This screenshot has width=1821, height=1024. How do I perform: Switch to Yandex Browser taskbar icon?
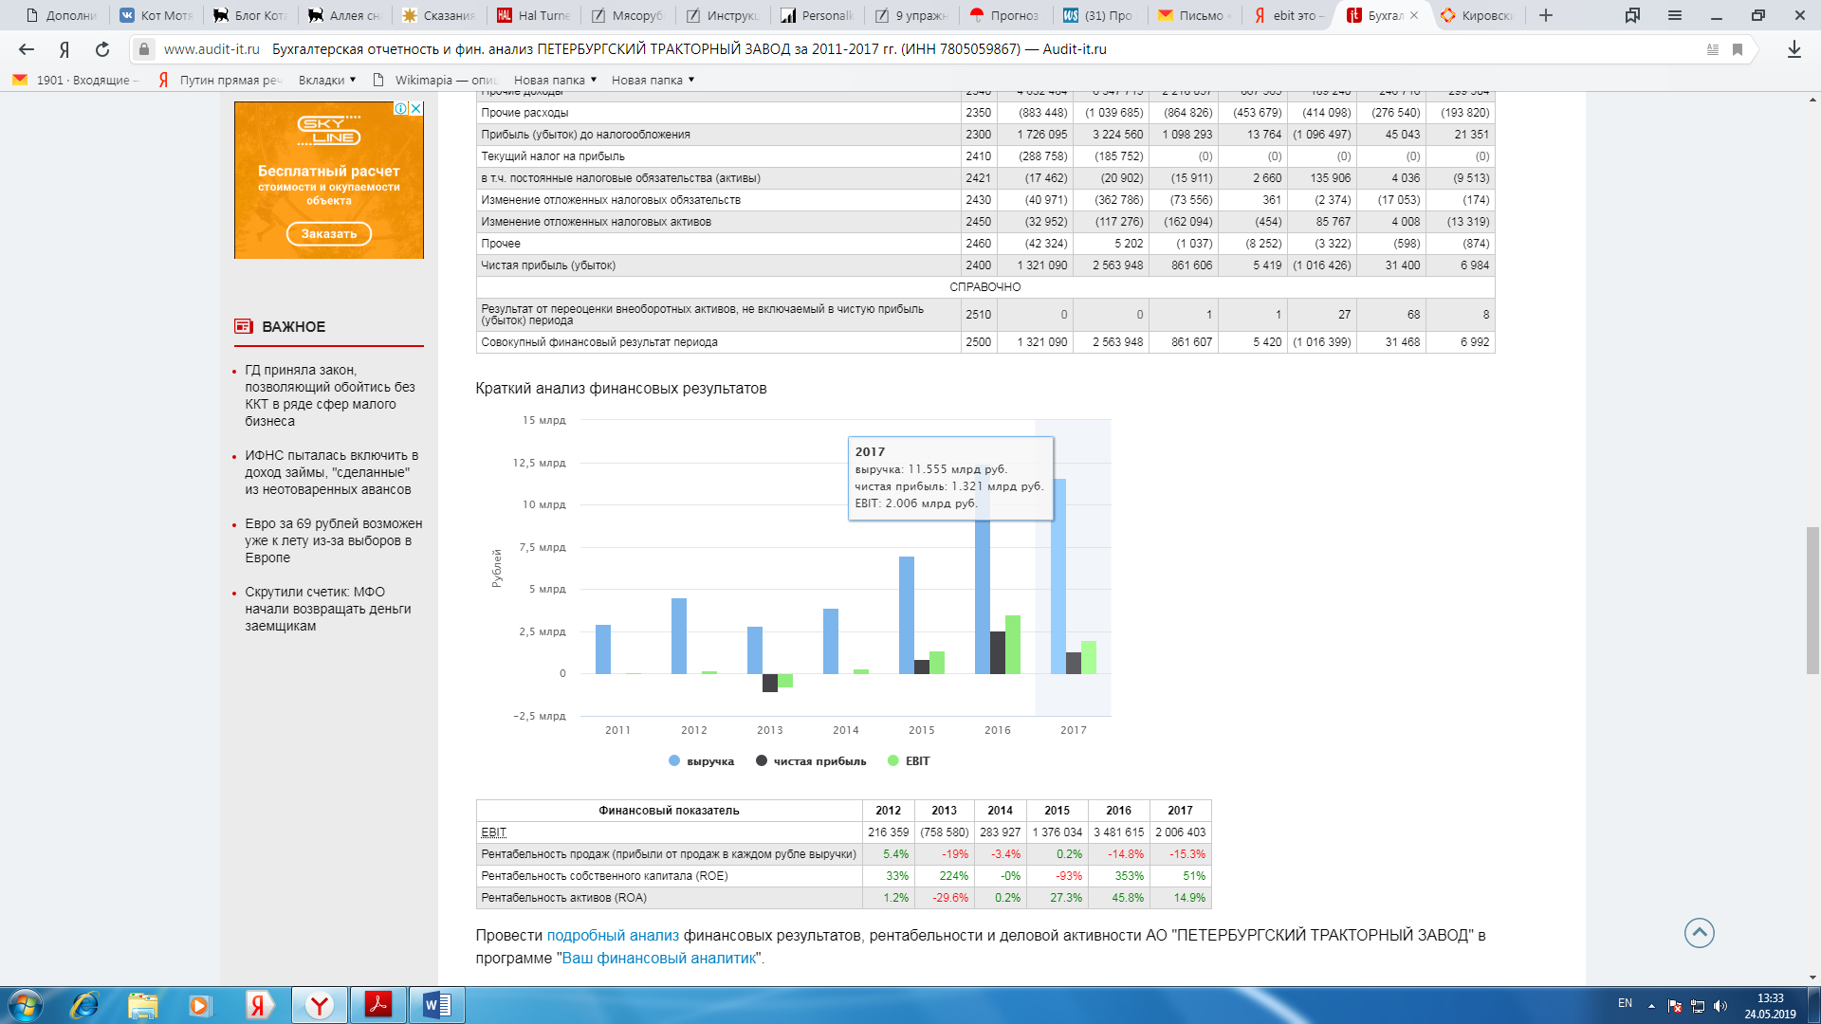coord(320,1005)
